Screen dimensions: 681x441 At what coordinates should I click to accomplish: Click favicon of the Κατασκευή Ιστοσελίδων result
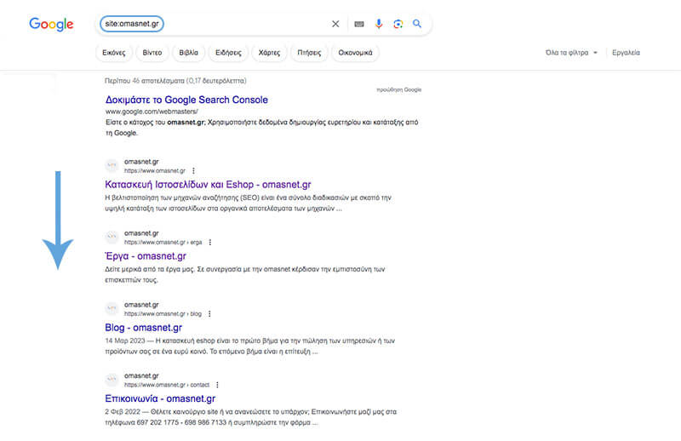112,165
